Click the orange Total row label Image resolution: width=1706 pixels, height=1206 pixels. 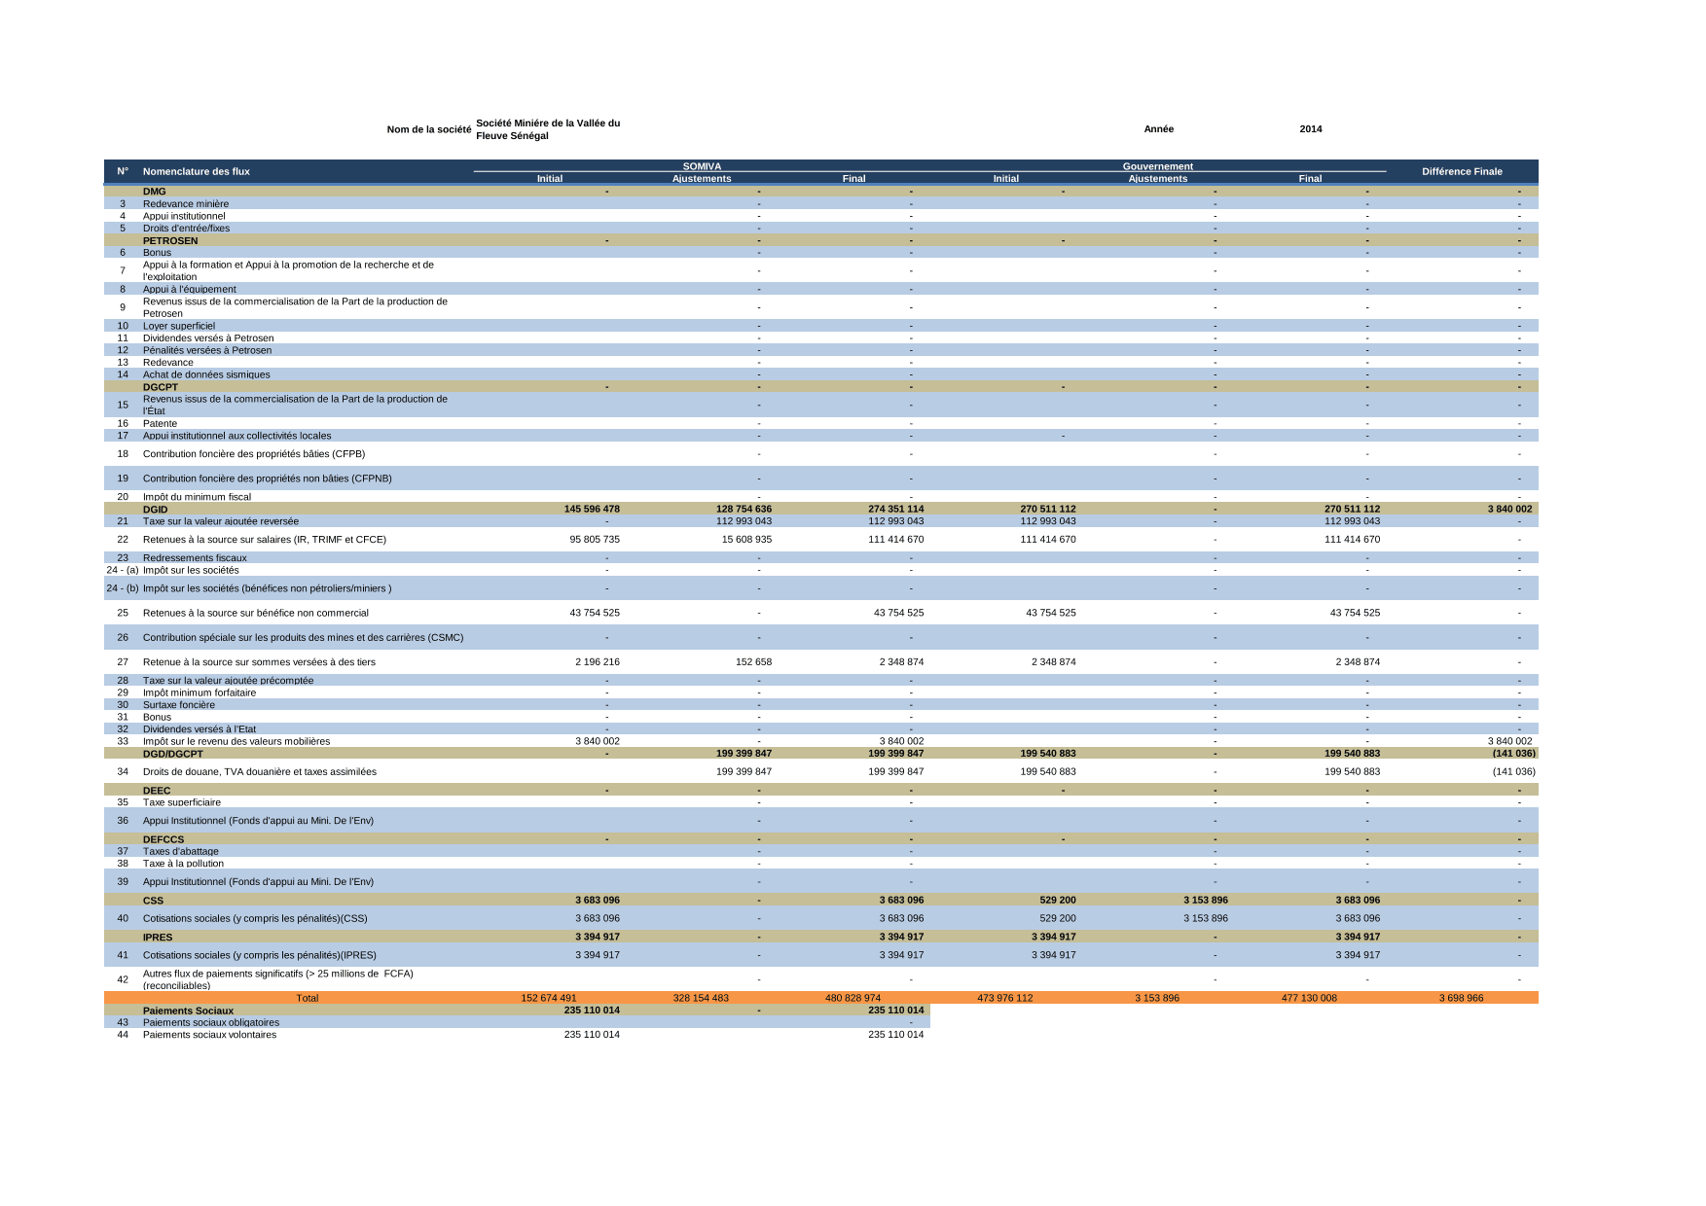[x=308, y=998]
